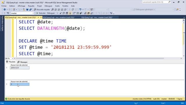The width and height of the screenshot is (186, 105).
Task: Click the '20181231 23:59:59.999' string literal
Action: pos(81,47)
